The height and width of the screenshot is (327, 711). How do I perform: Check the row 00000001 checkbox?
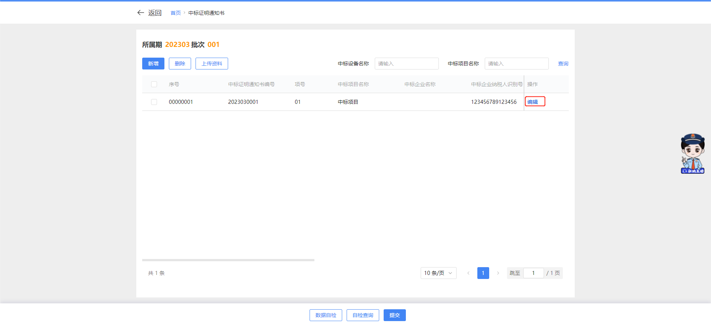click(154, 102)
